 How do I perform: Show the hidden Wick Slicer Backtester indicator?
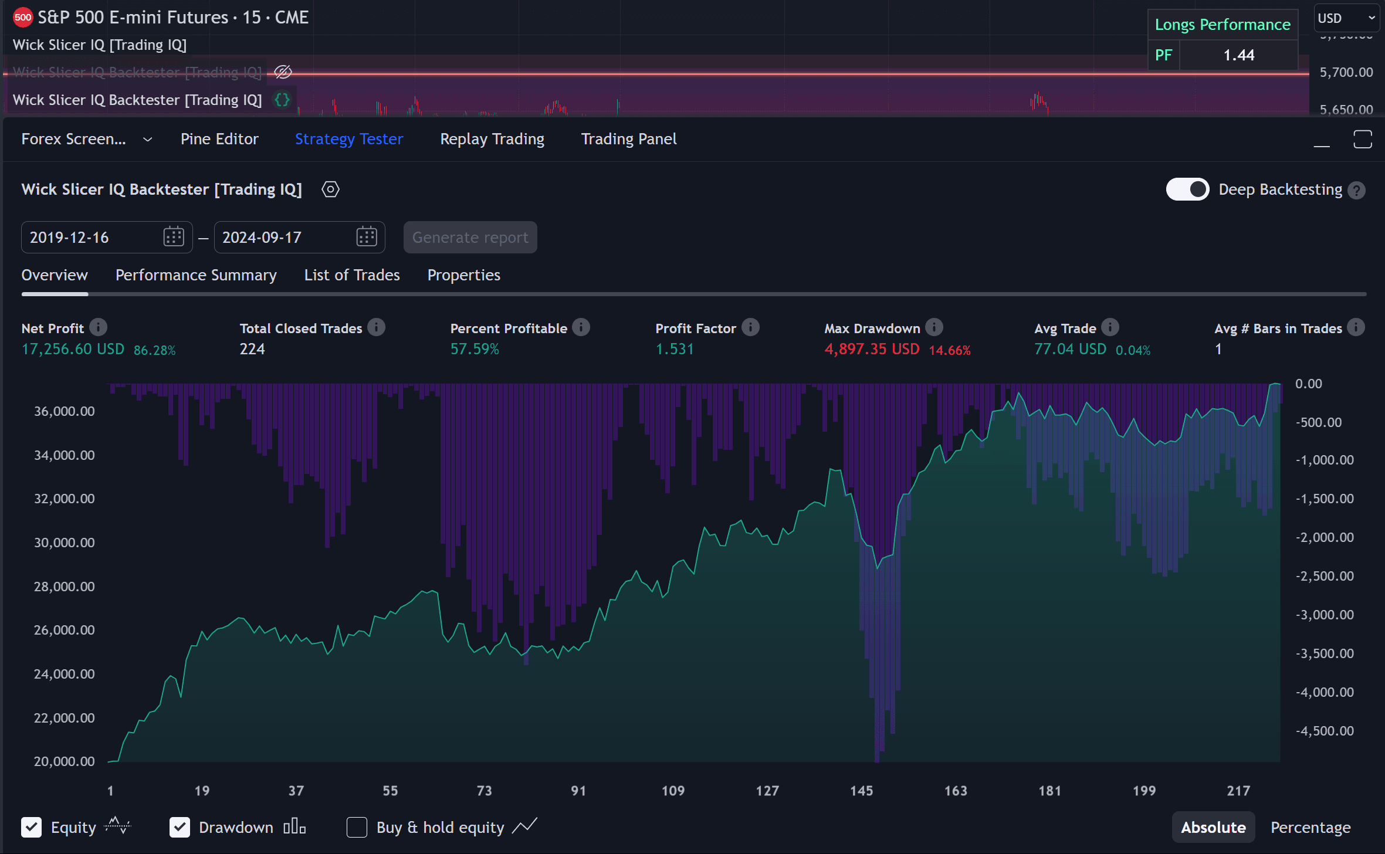click(x=283, y=72)
